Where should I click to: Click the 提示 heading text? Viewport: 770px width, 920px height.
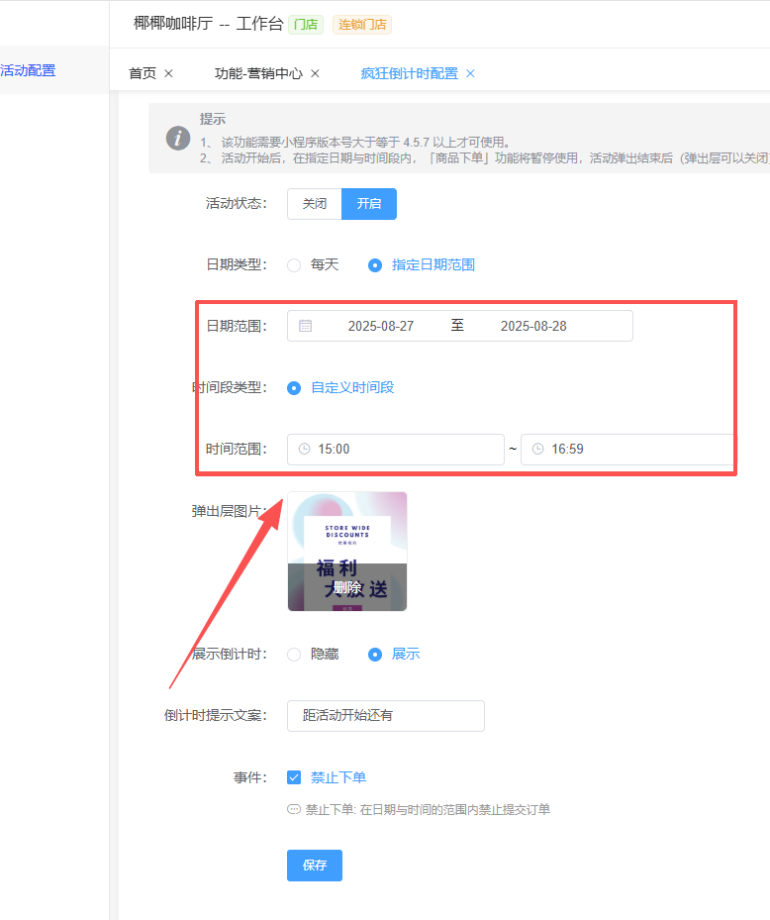(212, 119)
